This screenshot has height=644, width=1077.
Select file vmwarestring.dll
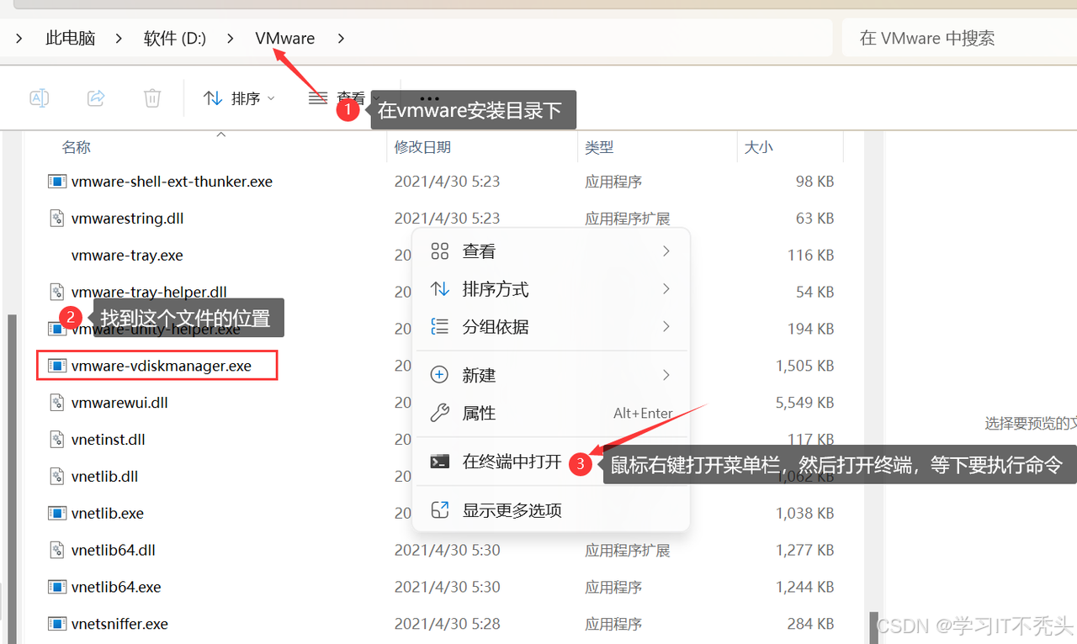[127, 218]
